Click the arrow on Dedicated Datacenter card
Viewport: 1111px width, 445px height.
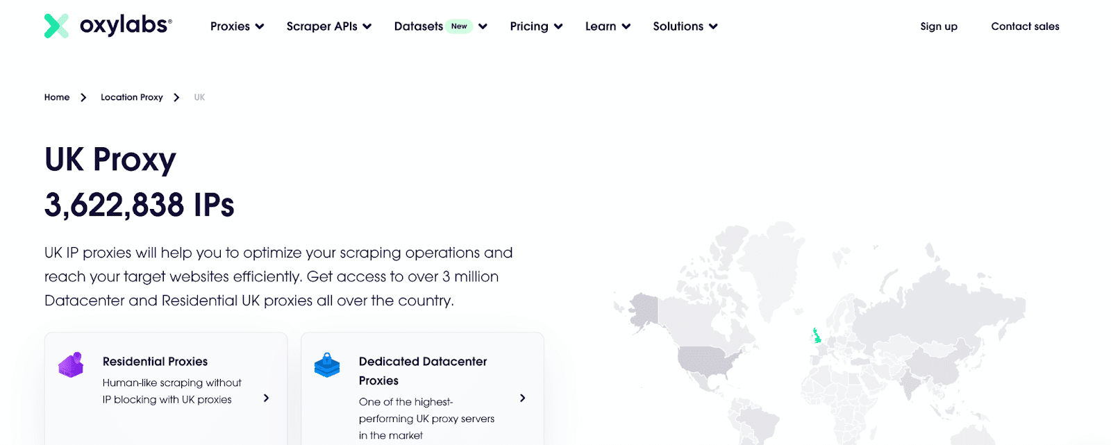(x=522, y=398)
